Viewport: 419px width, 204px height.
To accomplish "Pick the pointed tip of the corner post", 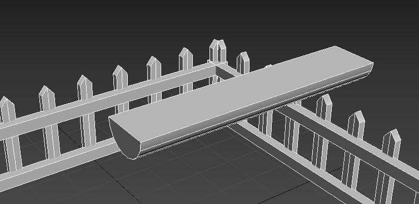I will tap(217, 44).
